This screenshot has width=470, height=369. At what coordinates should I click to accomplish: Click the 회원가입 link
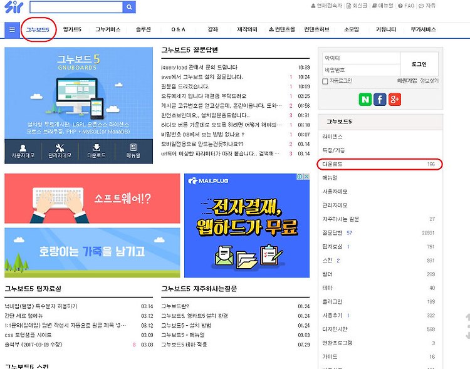pyautogui.click(x=407, y=81)
